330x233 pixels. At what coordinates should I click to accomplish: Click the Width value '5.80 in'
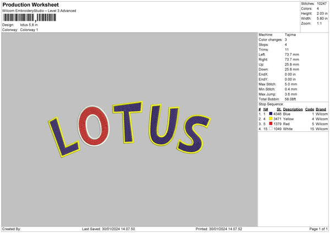(322, 19)
